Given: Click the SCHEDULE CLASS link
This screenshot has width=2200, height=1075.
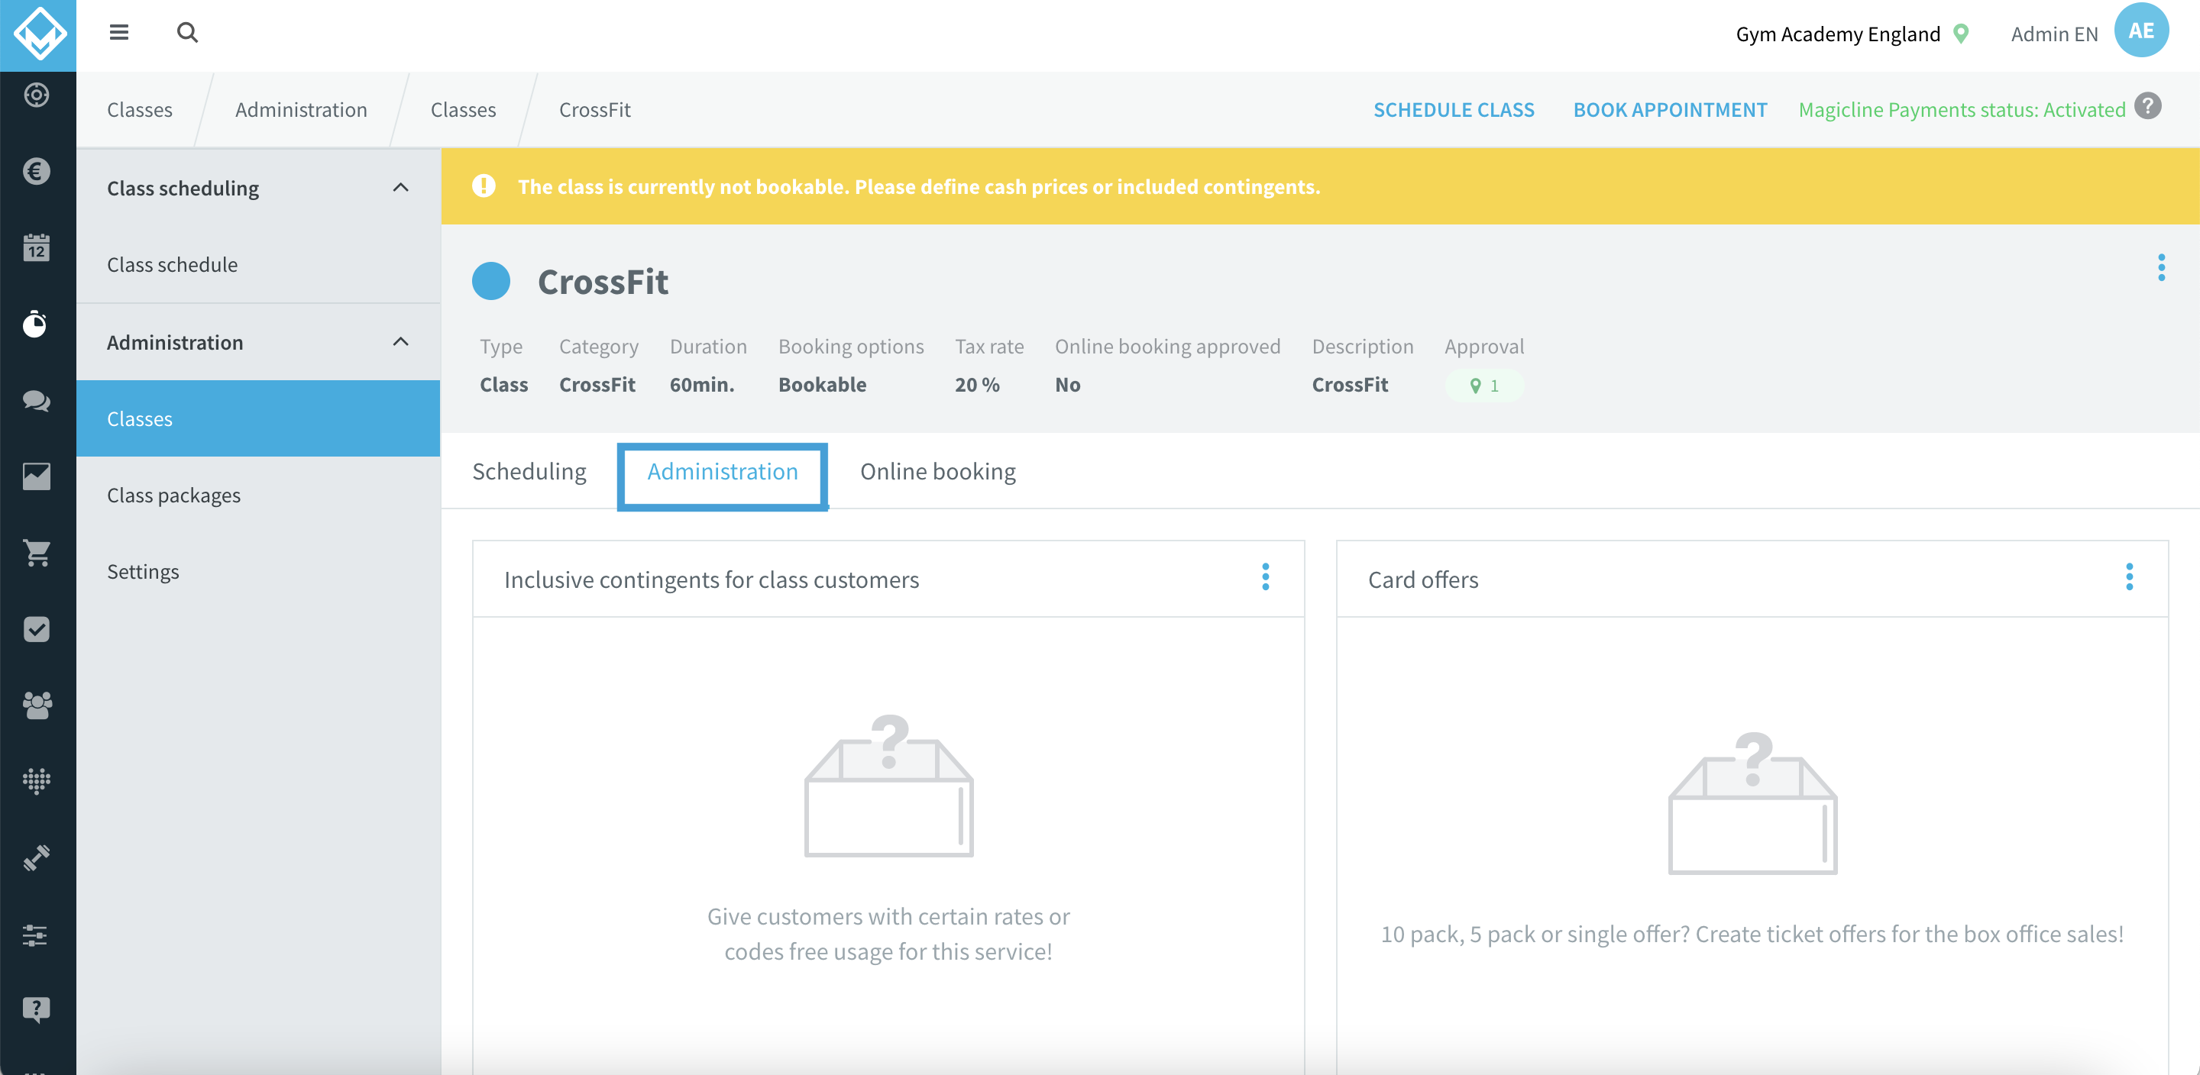Looking at the screenshot, I should point(1454,110).
